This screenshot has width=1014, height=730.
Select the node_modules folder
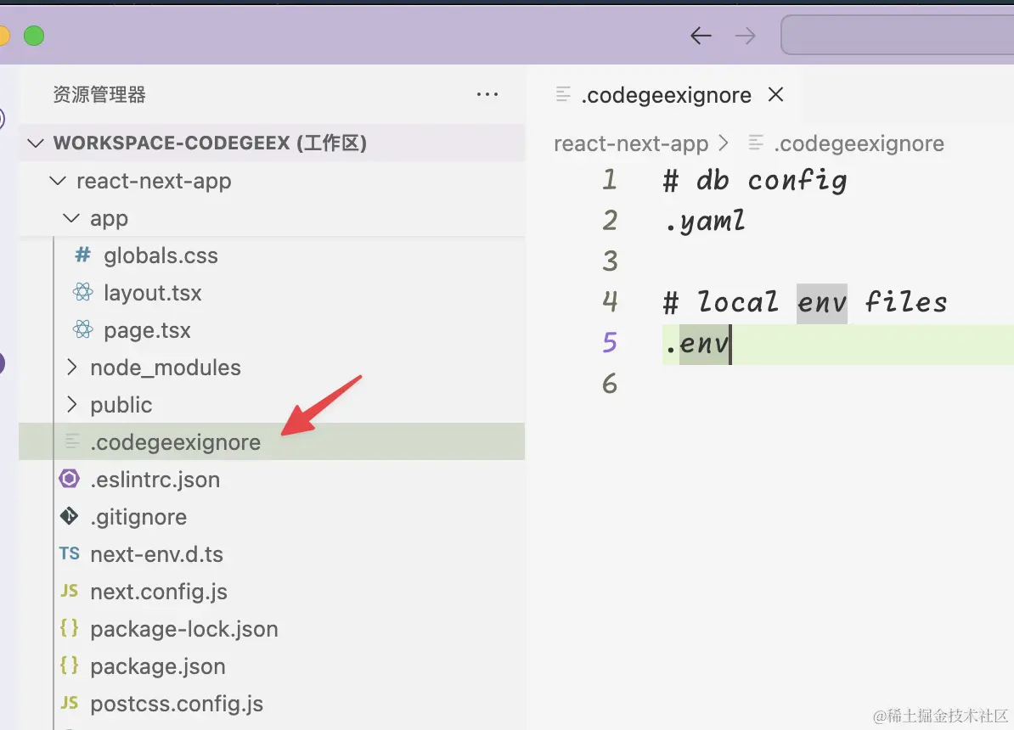[166, 368]
